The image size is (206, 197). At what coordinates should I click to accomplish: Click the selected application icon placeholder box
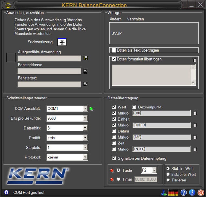pyautogui.click(x=11, y=58)
